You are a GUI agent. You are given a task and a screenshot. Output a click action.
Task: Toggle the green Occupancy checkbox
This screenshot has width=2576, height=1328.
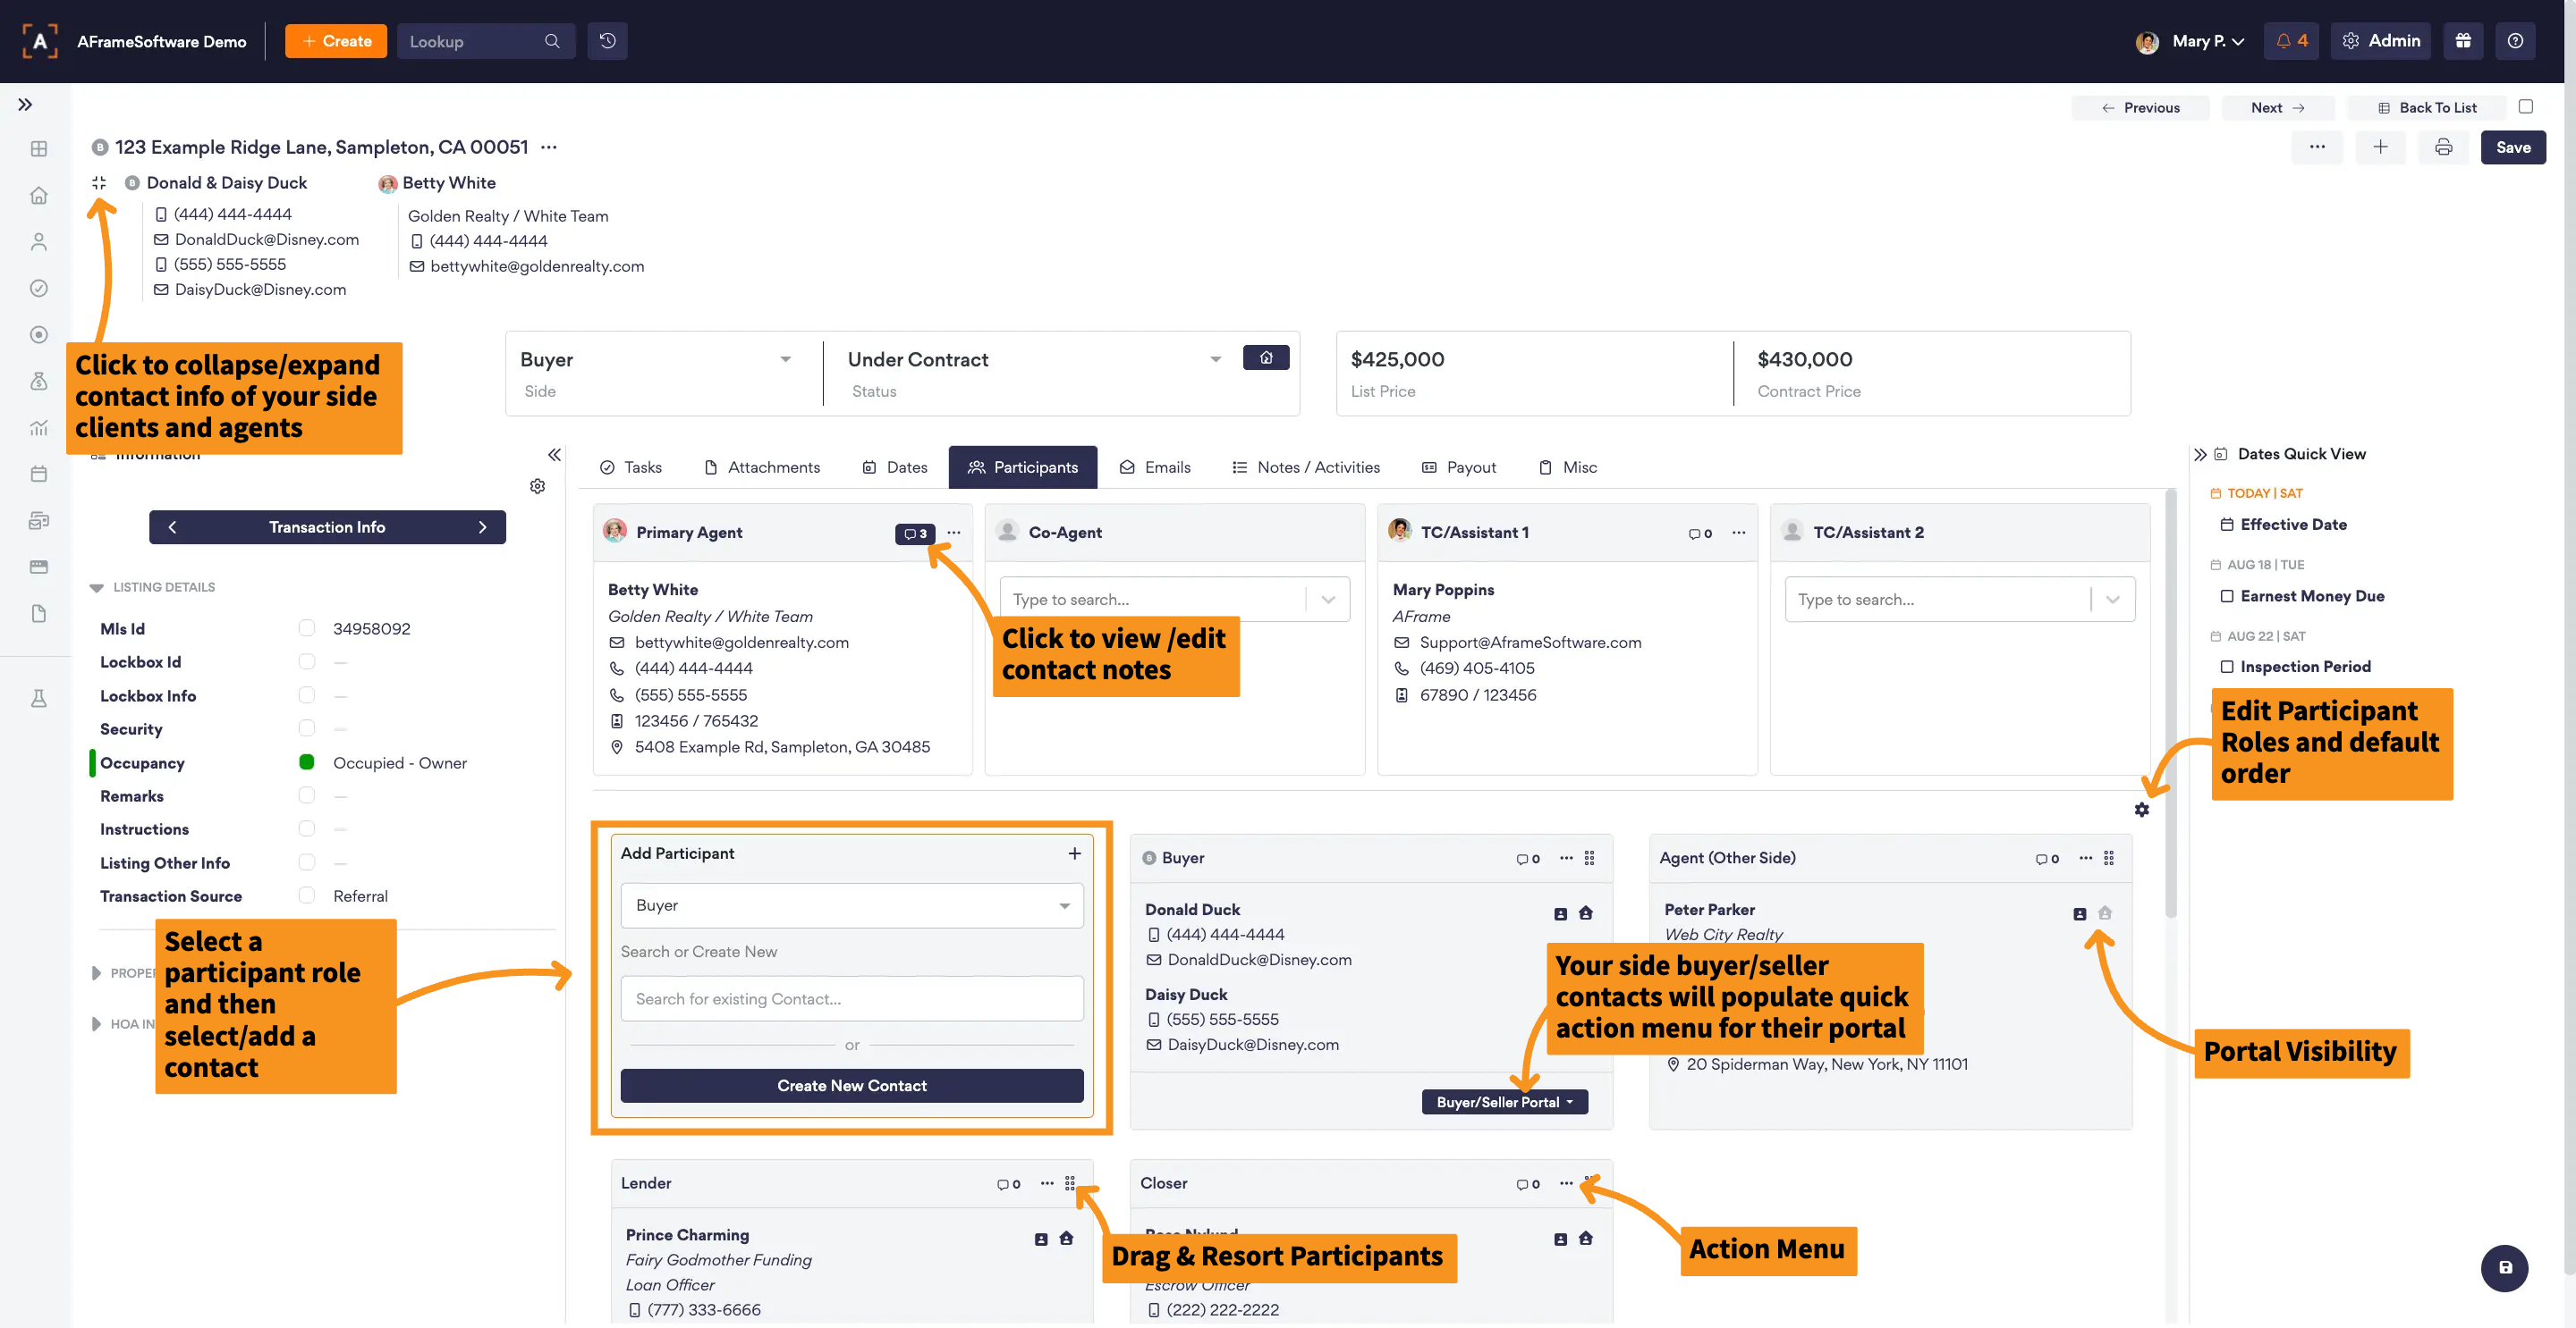(307, 762)
